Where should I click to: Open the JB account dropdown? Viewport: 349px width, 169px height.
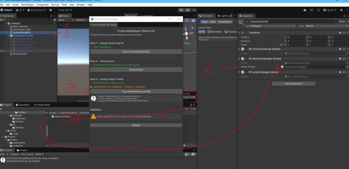[20, 10]
